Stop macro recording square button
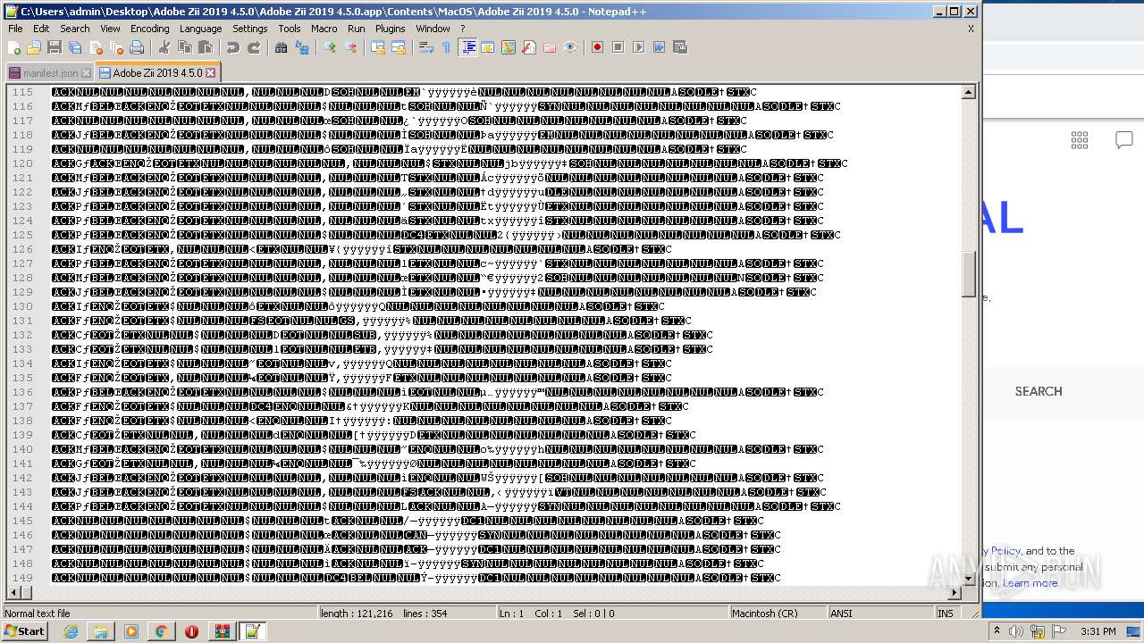This screenshot has width=1144, height=643. point(618,47)
